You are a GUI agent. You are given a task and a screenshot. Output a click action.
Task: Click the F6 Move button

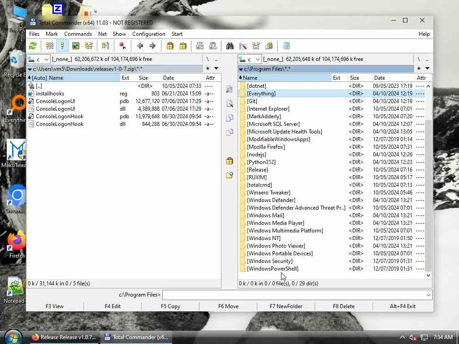[228, 306]
